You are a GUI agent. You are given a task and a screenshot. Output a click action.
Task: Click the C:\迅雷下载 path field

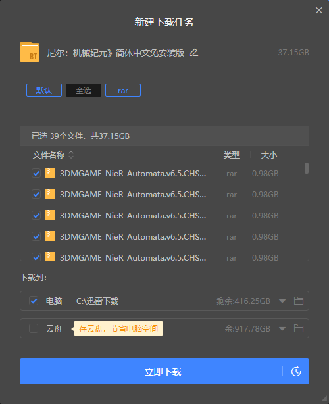click(97, 301)
